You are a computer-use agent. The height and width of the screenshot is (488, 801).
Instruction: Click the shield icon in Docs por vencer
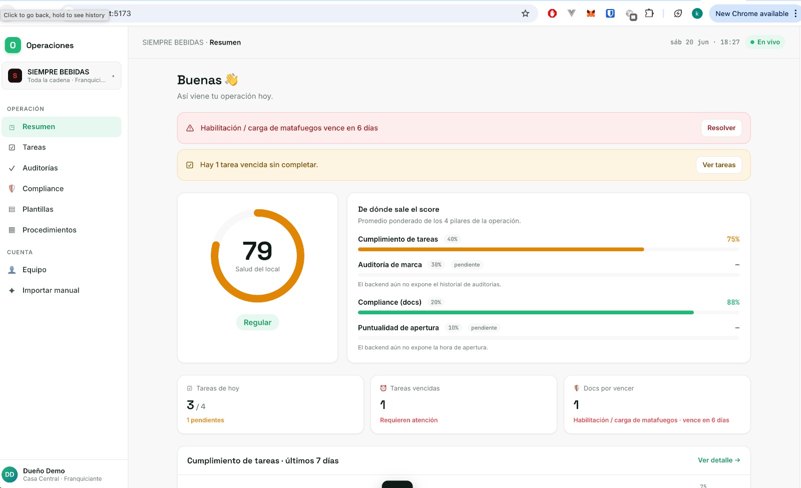pos(577,388)
